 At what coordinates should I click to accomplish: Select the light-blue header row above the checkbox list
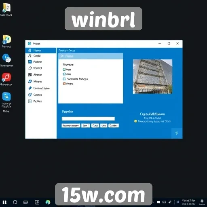tap(91, 56)
